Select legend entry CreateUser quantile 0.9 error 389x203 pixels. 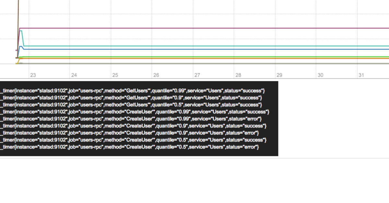pyautogui.click(x=130, y=133)
